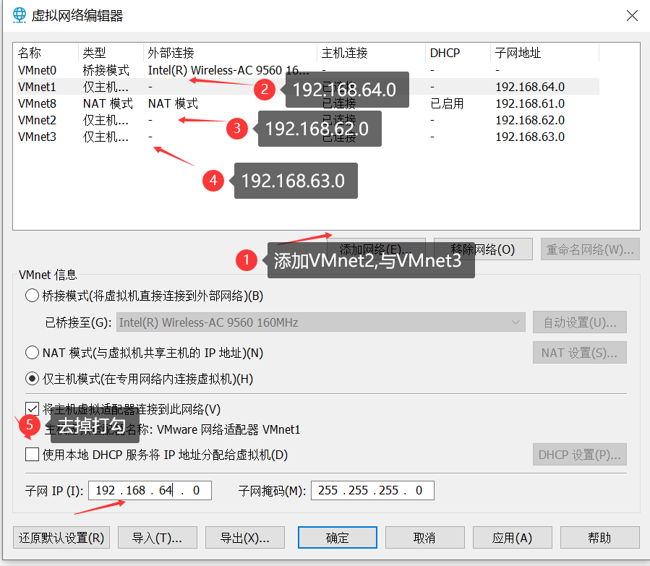Image resolution: width=650 pixels, height=566 pixels.
Task: Click the 还原默认设置(R) button
Action: pos(61,537)
